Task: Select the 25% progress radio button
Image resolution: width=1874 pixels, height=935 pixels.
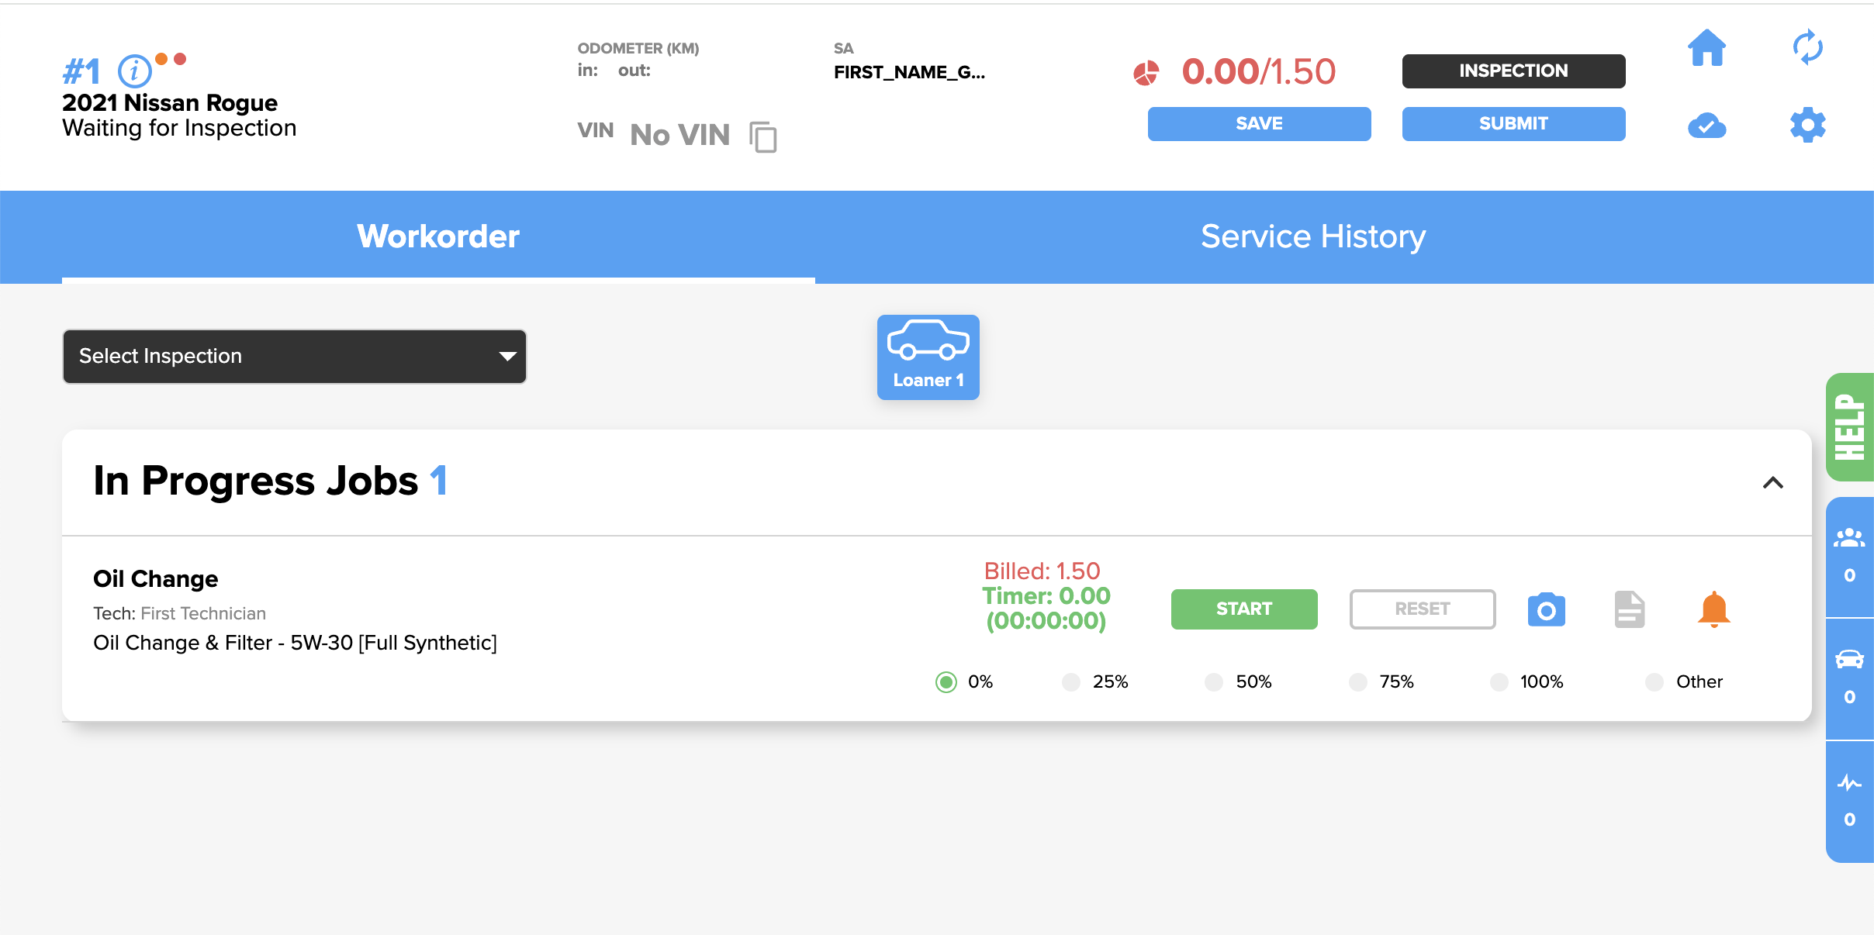Action: [x=1071, y=682]
